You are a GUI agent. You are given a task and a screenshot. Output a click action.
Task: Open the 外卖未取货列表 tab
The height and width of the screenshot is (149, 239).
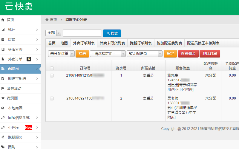[112, 43]
